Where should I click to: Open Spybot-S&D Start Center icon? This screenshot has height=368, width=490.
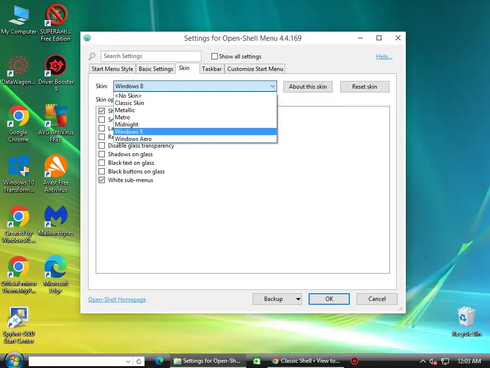pos(19,325)
